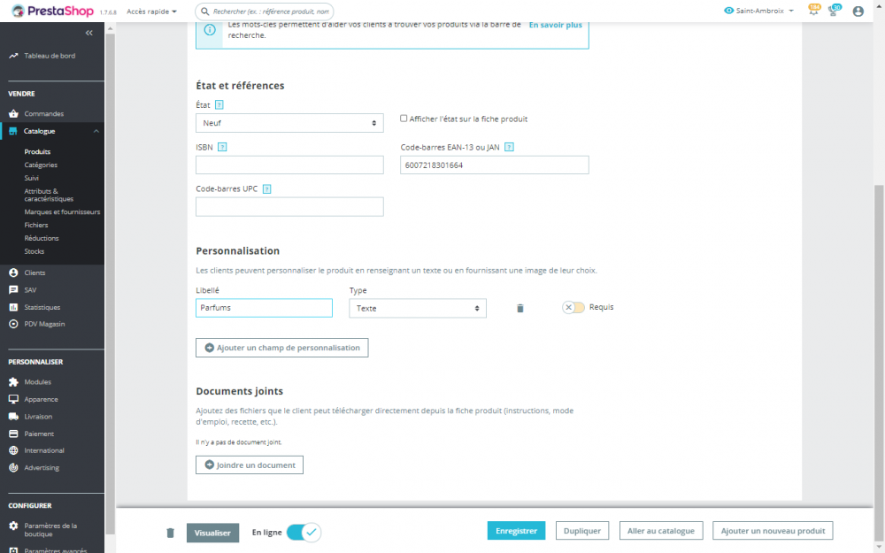Image resolution: width=885 pixels, height=553 pixels.
Task: Open the user profile avatar icon
Action: (858, 12)
